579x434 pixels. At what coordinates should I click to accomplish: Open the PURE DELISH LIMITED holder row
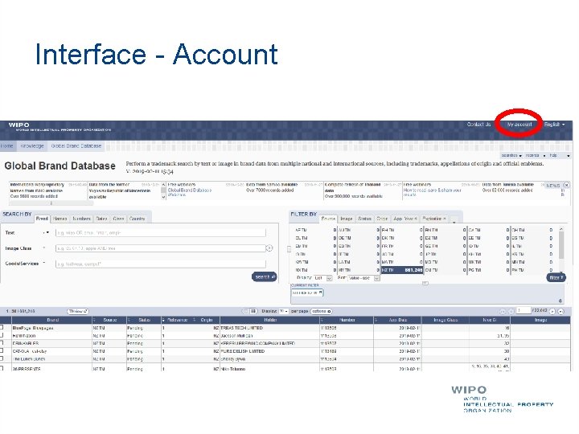[243, 351]
